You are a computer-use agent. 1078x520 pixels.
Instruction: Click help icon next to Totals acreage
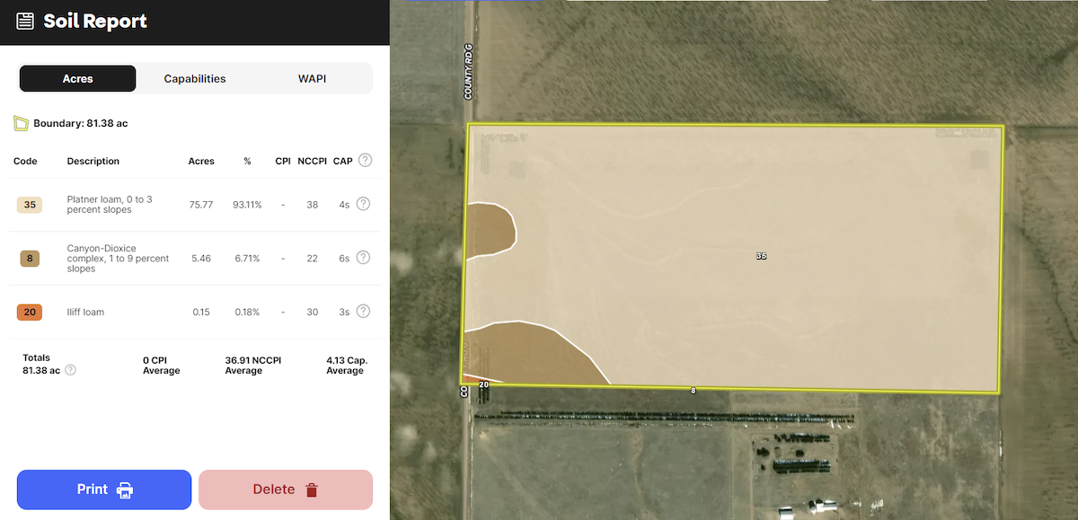pos(71,370)
